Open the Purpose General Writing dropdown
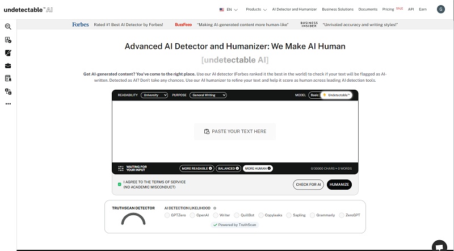This screenshot has height=251, width=454. click(208, 95)
